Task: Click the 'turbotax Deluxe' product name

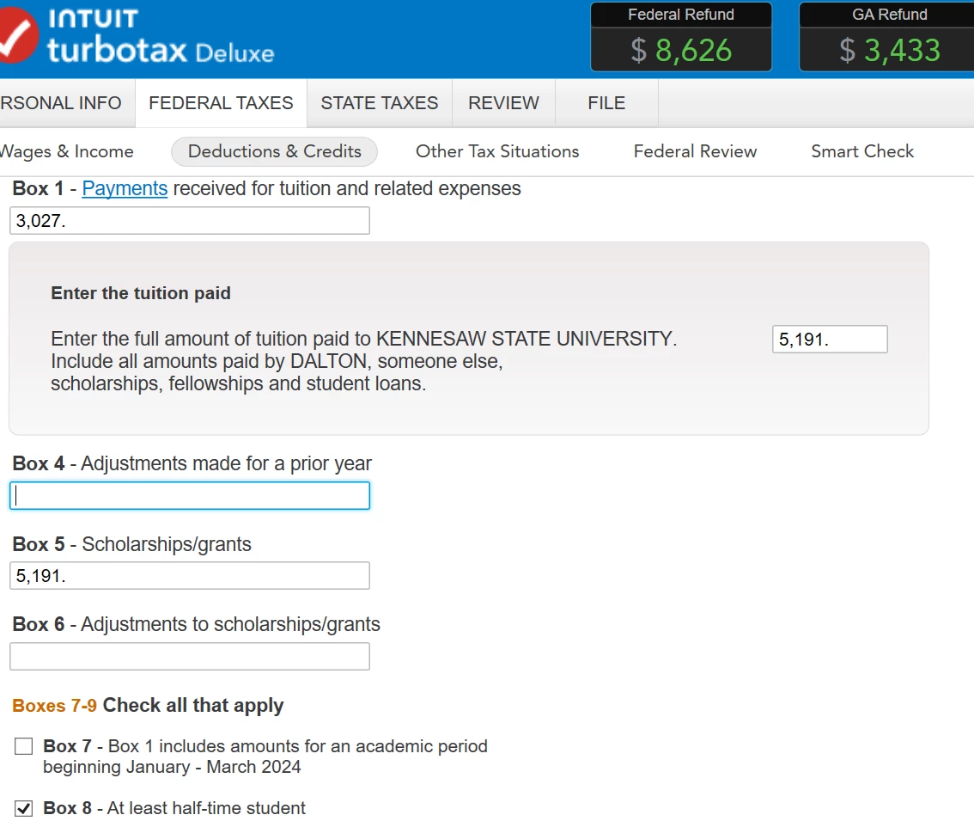Action: tap(161, 51)
